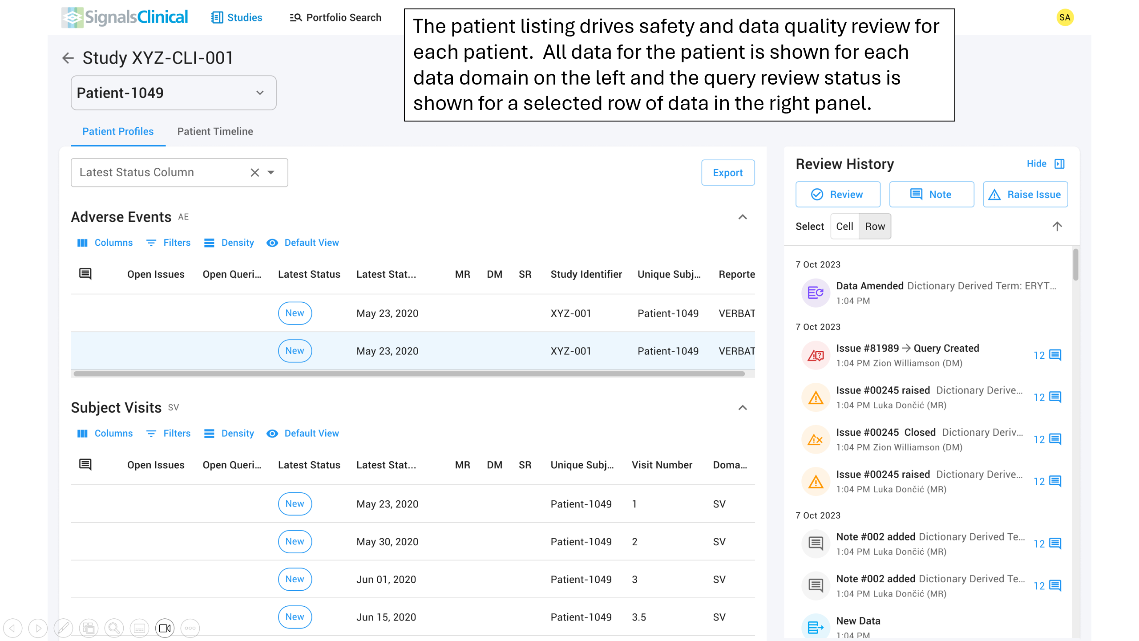Click the scroll-to-top arrow in Review History
The width and height of the screenshot is (1139, 641).
[x=1058, y=226]
